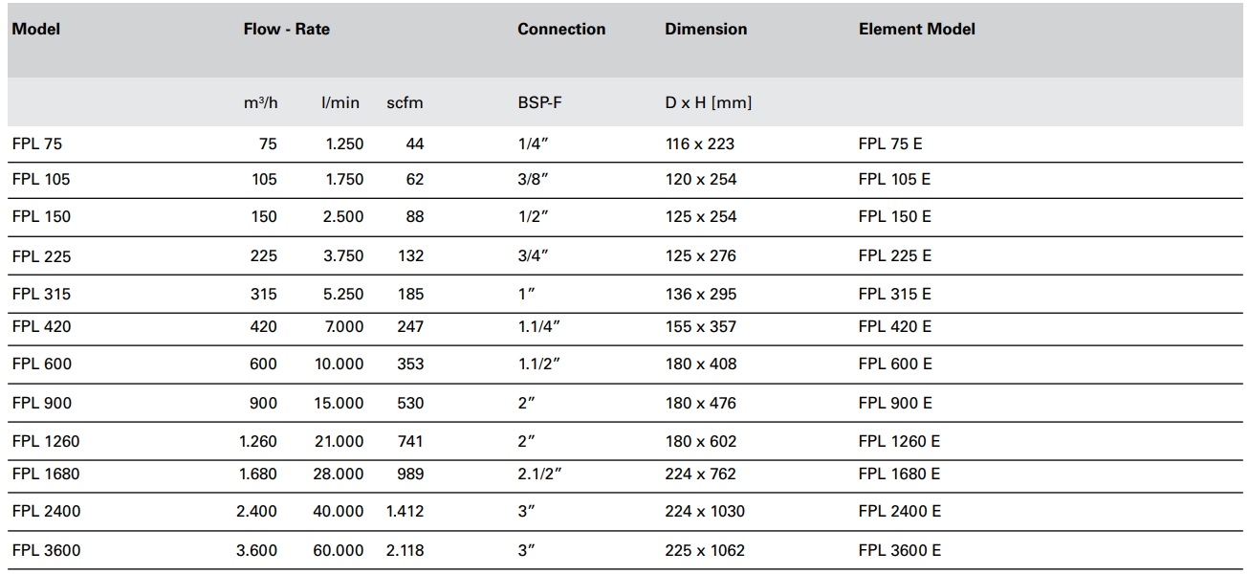Viewport: 1249px width, 574px height.
Task: Click the BSP-F subheader label
Action: [x=539, y=103]
